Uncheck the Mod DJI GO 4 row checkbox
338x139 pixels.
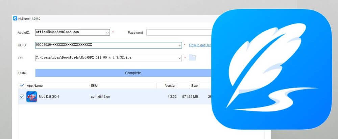coord(22,97)
